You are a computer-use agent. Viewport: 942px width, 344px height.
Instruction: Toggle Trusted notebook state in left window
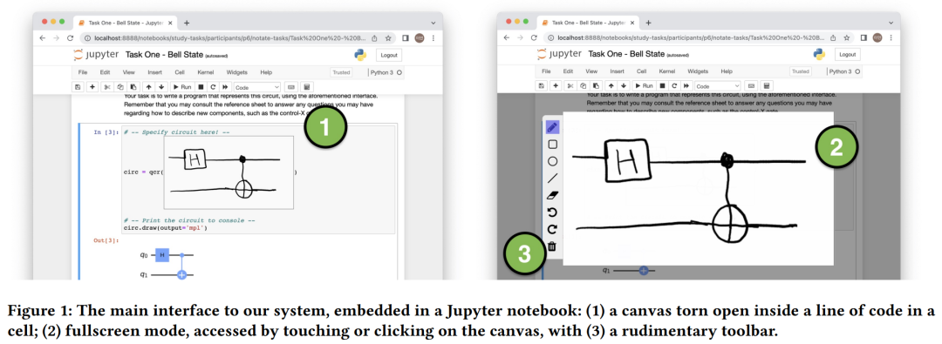[341, 72]
